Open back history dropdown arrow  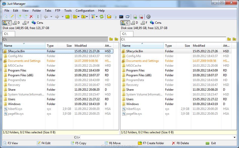coord(51,17)
